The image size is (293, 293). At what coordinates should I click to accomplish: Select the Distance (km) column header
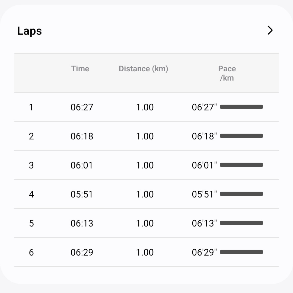pos(144,69)
